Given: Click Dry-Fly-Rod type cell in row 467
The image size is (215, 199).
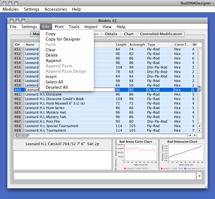Looking at the screenshot, I should [x=160, y=121].
